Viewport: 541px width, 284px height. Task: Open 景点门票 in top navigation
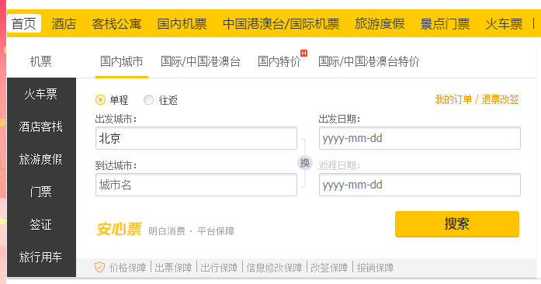tap(445, 24)
